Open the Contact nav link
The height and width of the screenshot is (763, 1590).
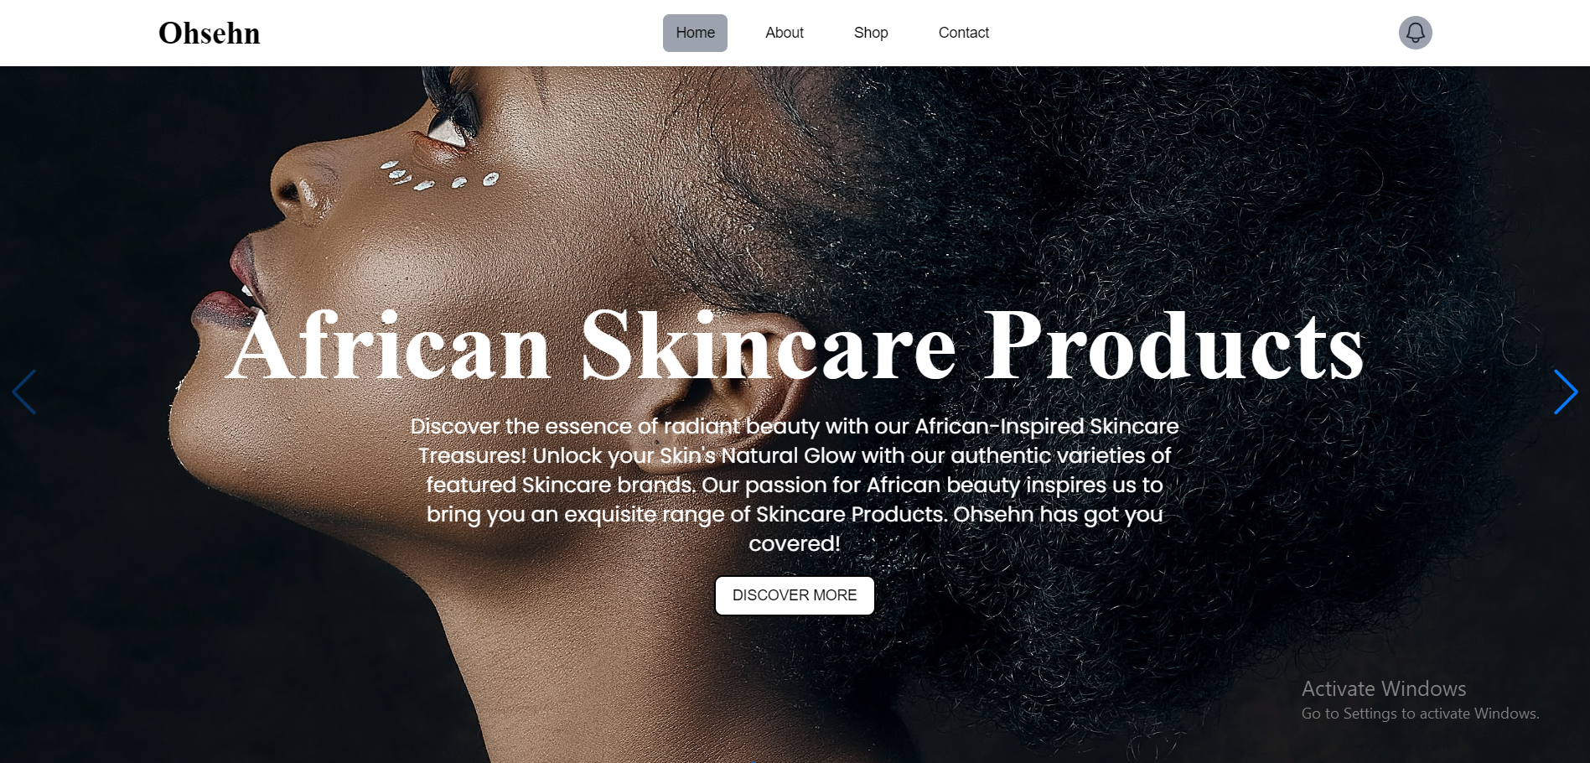[964, 33]
